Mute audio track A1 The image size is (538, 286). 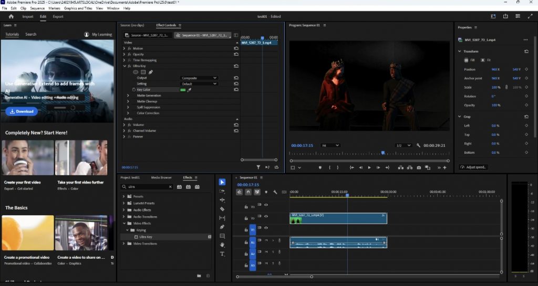(266, 241)
